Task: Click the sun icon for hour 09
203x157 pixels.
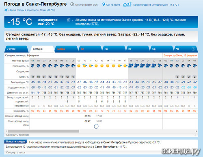Action: [x=79, y=66]
